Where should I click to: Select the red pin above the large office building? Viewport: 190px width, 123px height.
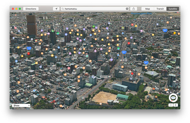coord(132,73)
